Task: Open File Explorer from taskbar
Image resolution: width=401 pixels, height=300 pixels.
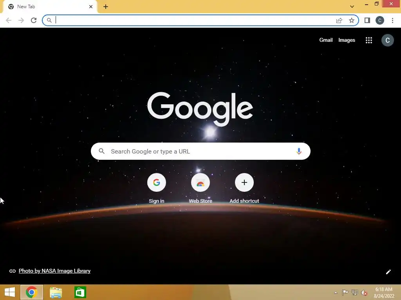Action: click(x=56, y=292)
